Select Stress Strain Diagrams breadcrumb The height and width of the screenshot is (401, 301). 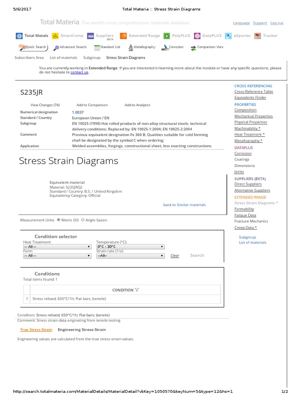(x=126, y=58)
